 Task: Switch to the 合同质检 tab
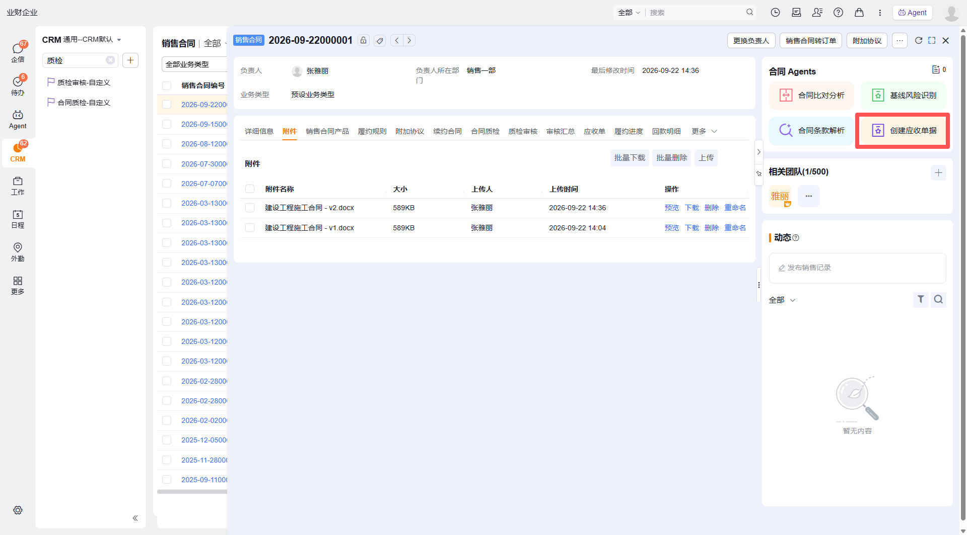coord(485,131)
